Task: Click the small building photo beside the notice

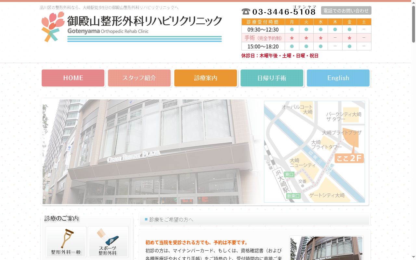Action: click(326, 248)
